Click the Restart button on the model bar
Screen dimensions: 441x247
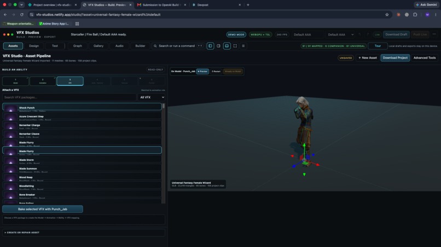pos(216,71)
